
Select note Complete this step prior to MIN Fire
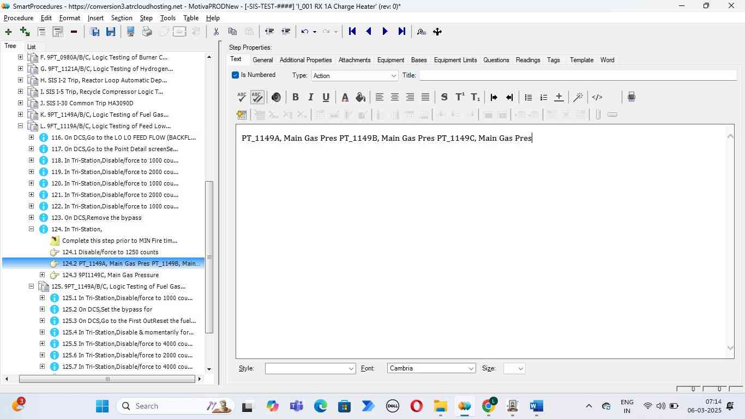point(119,241)
